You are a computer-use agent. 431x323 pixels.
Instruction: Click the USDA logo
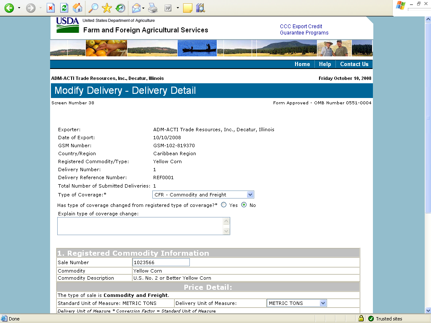click(x=68, y=25)
